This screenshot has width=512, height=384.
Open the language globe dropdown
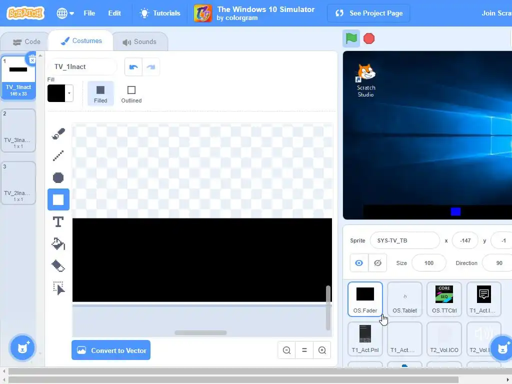coord(65,13)
